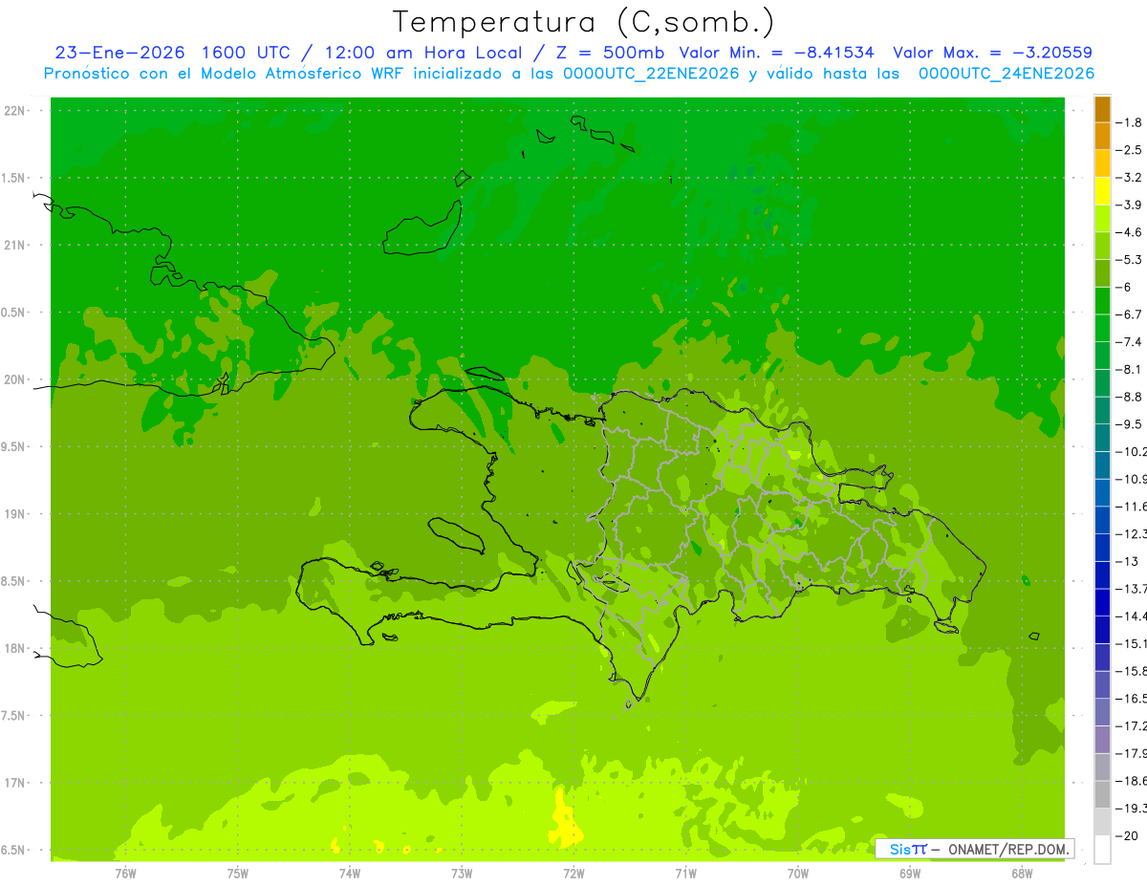Click the '21N' latitude axis label
Image resolution: width=1147 pixels, height=886 pixels.
coord(13,246)
